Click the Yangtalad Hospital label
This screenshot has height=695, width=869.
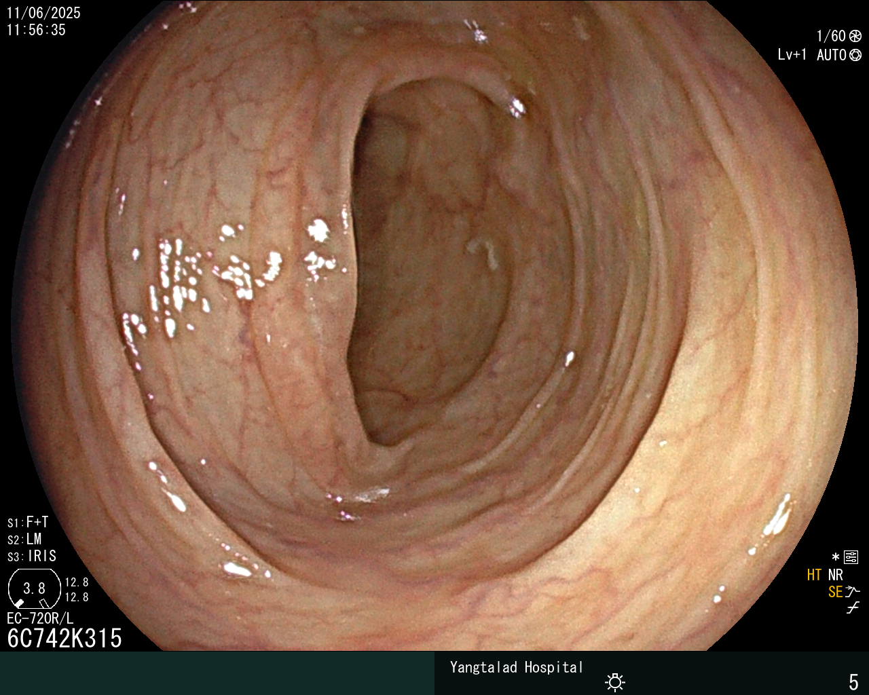517,667
